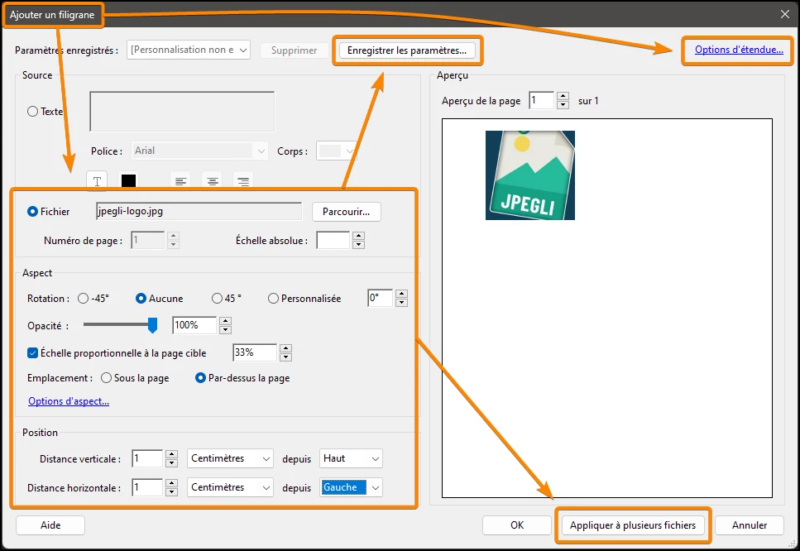This screenshot has width=800, height=551.
Task: Click the Distance verticale value field
Action: (147, 458)
